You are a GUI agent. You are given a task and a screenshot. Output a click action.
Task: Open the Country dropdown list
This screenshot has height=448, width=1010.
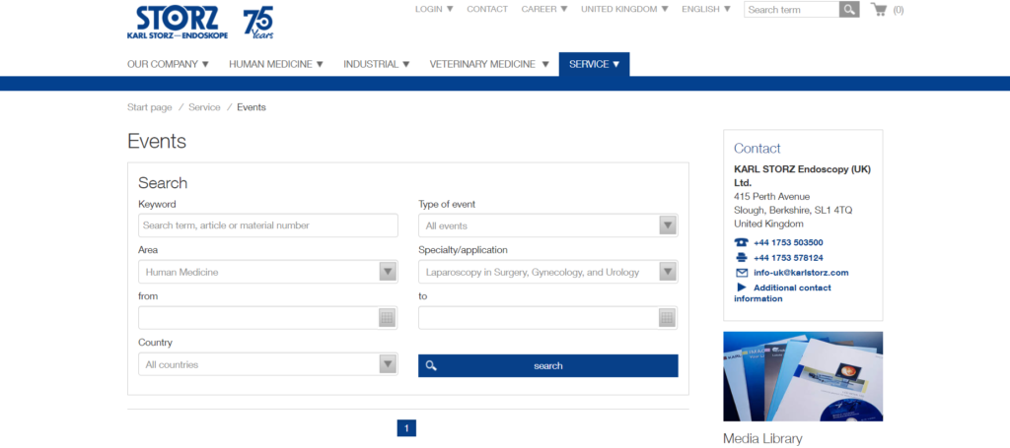click(388, 364)
